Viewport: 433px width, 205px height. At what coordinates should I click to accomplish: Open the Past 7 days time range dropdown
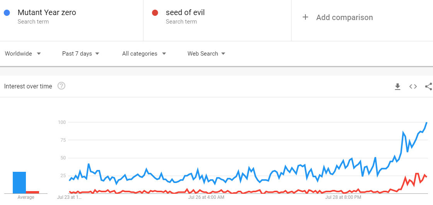click(x=81, y=54)
